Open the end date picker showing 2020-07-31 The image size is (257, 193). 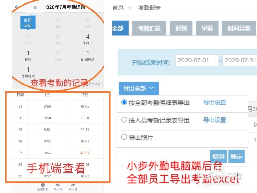(240, 60)
